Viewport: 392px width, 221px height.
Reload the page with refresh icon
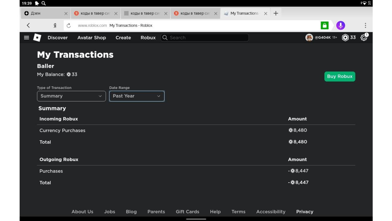pyautogui.click(x=69, y=25)
